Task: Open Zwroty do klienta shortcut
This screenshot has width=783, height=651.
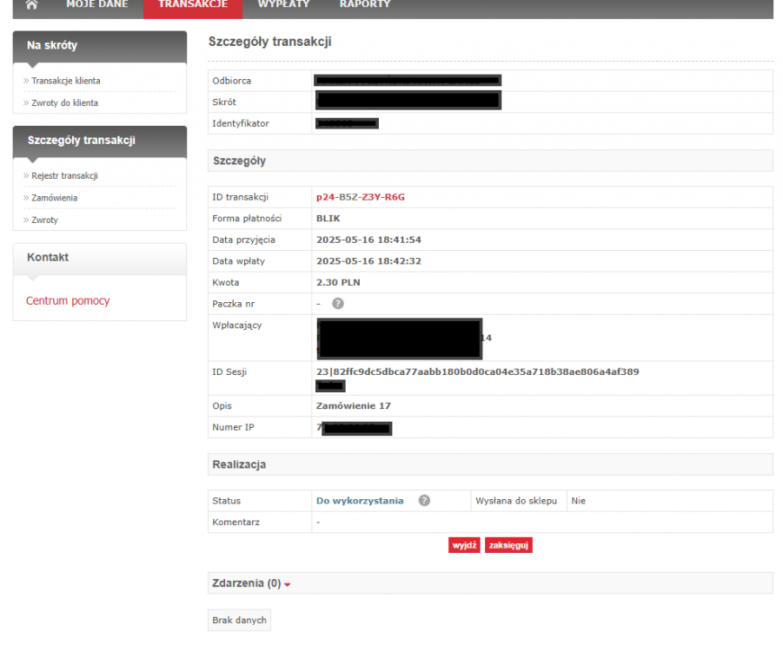Action: (64, 102)
